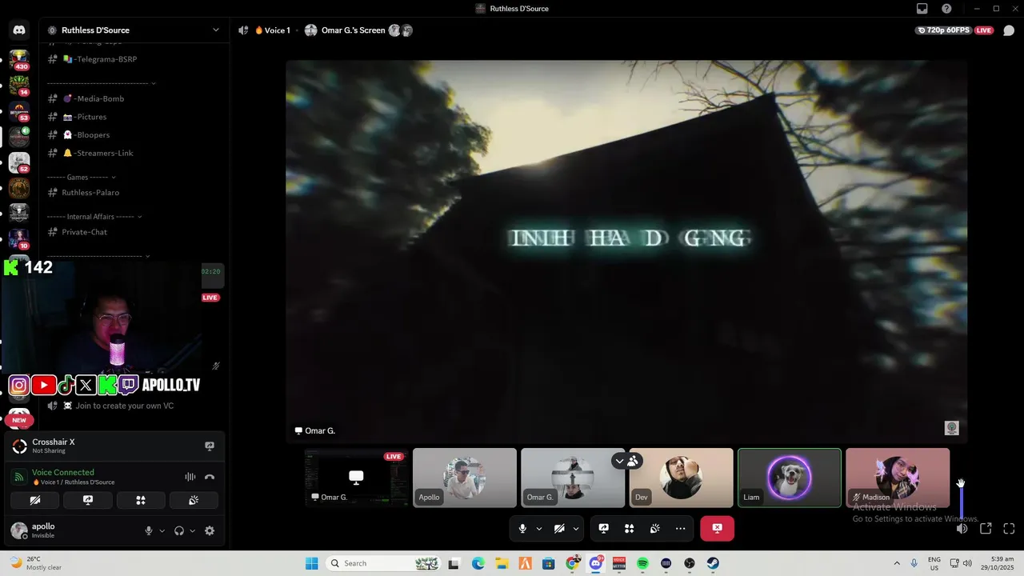The width and height of the screenshot is (1024, 576).
Task: Open soundboard in bottom call controls
Action: (x=654, y=528)
